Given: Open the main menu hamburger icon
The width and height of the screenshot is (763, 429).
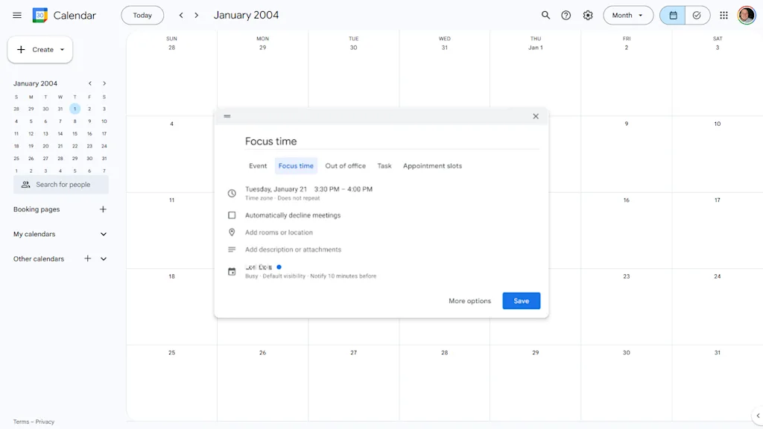Looking at the screenshot, I should click(17, 15).
